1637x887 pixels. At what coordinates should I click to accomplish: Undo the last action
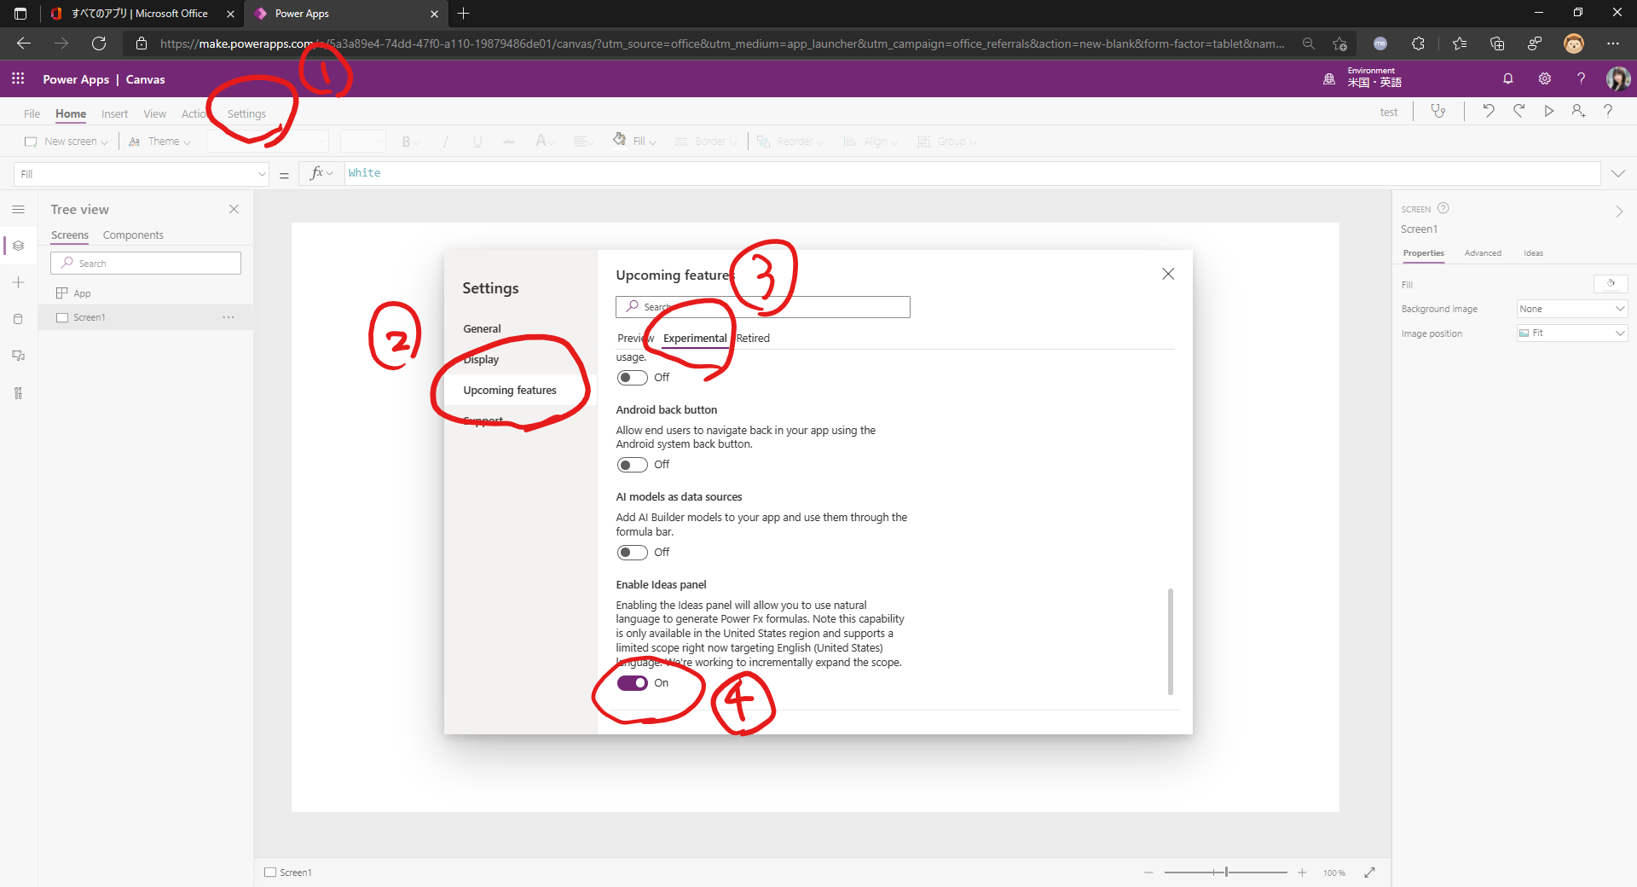tap(1488, 111)
